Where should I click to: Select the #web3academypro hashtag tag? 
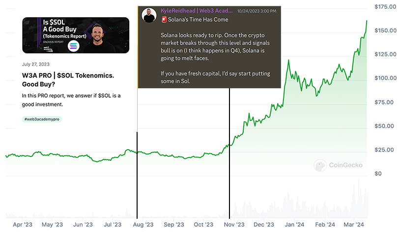[x=42, y=119]
